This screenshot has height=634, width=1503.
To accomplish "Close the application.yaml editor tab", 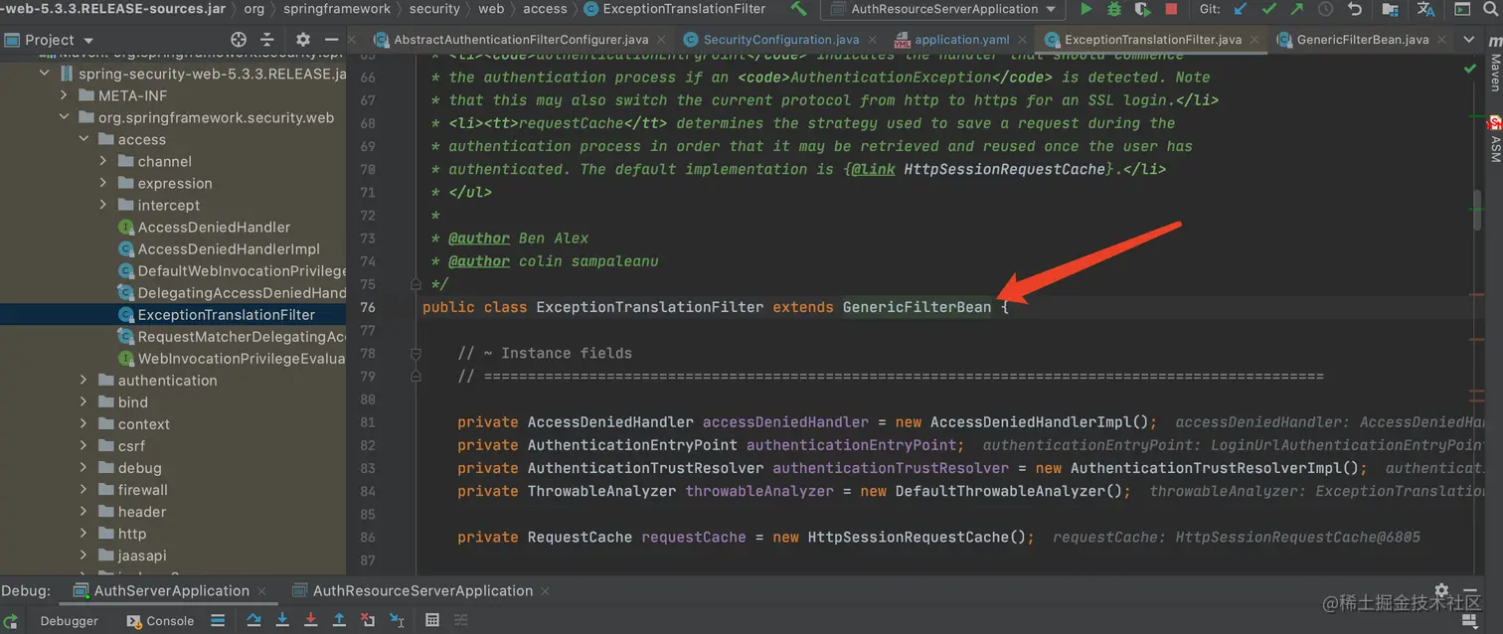I will (x=1023, y=40).
